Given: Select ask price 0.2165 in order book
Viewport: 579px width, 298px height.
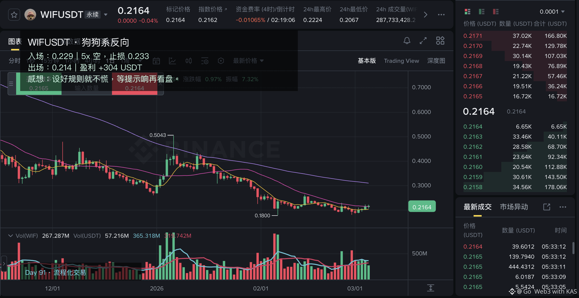Looking at the screenshot, I should click(473, 96).
